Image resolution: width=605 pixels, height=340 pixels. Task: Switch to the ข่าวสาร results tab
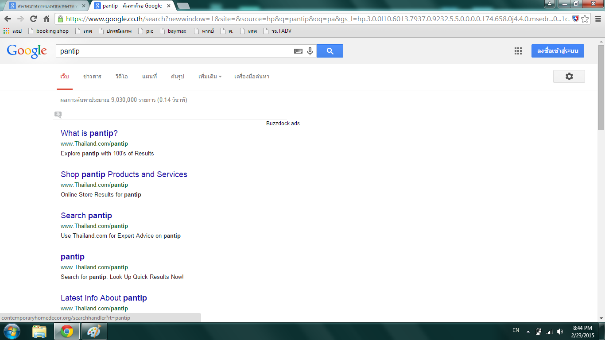click(92, 77)
